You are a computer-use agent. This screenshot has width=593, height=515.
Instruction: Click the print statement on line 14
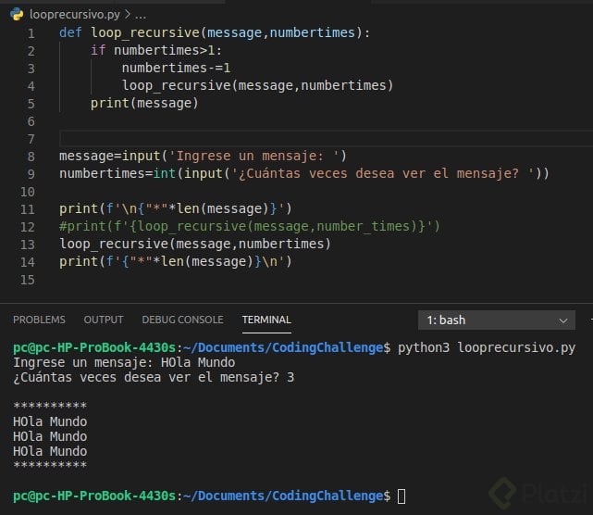pos(176,261)
